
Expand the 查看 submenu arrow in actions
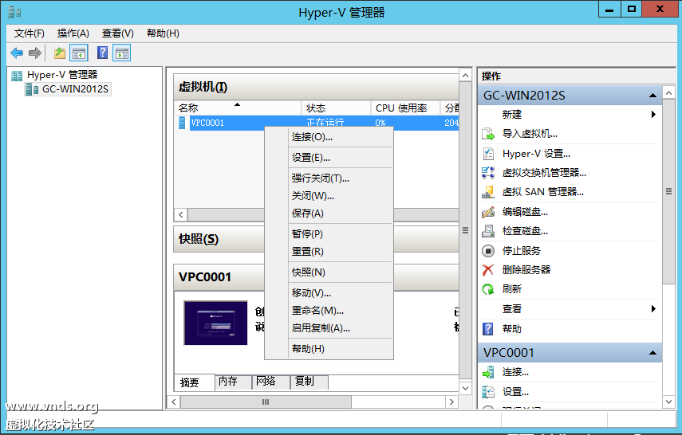[653, 309]
